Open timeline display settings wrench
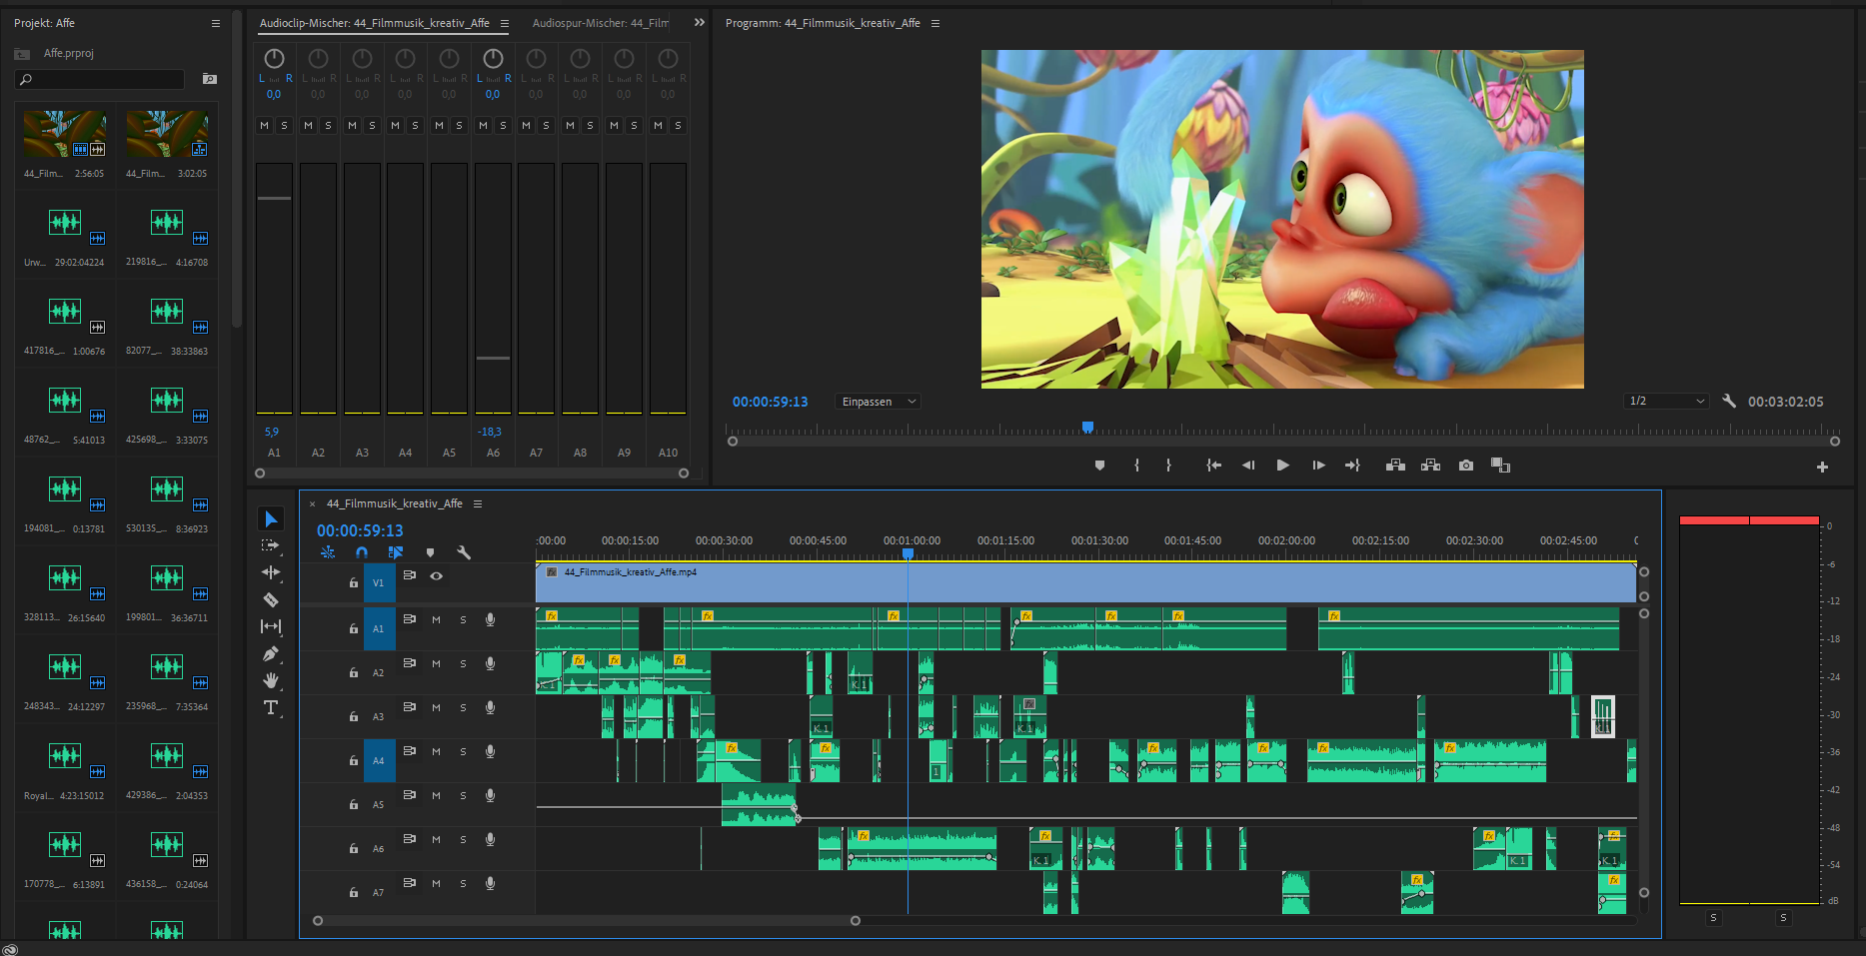The height and width of the screenshot is (956, 1866). [x=464, y=552]
